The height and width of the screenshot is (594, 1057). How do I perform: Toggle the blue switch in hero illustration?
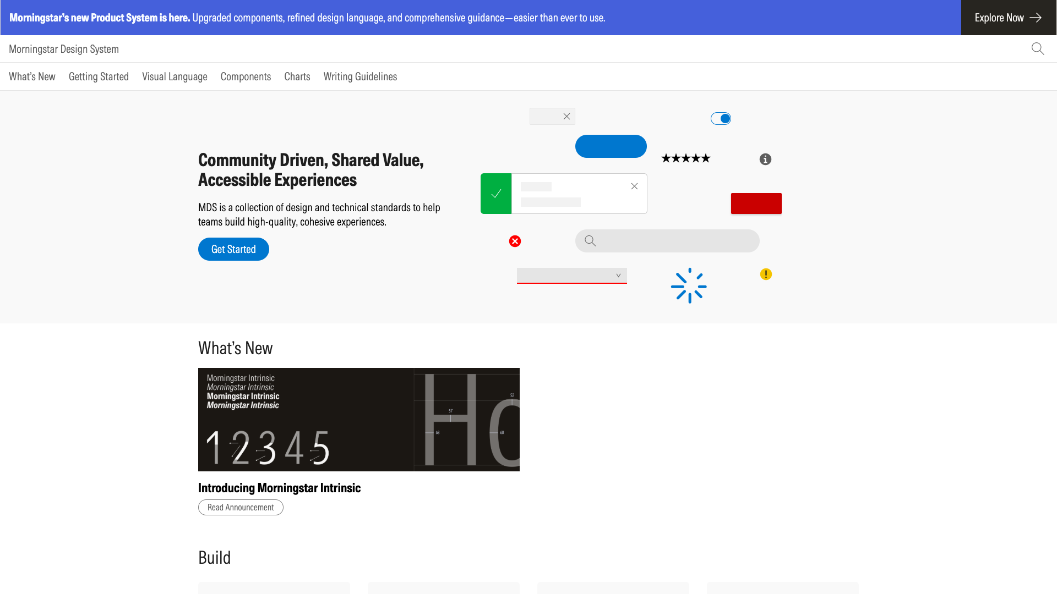pos(721,119)
